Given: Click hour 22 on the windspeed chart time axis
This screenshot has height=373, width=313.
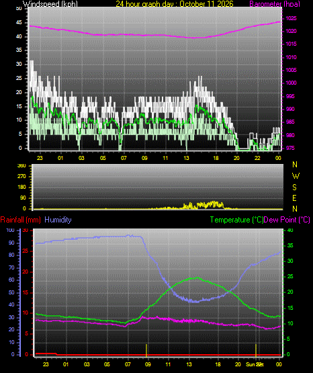Looking at the screenshot, I should coord(257,158).
